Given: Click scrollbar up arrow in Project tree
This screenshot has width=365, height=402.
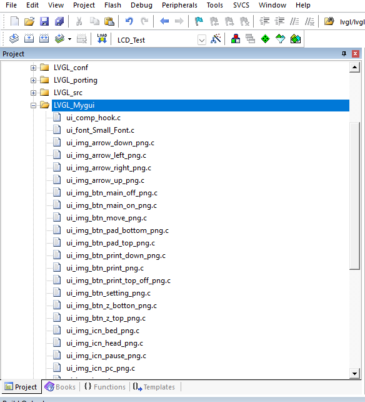Looking at the screenshot, I should (354, 67).
